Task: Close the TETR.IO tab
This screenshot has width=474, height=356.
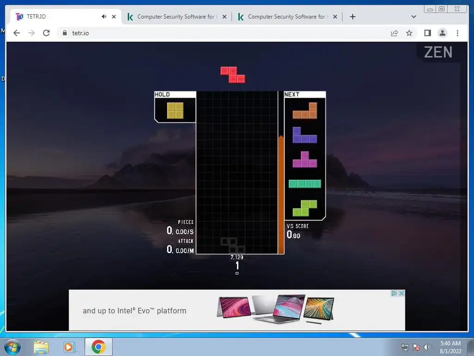Action: click(114, 17)
